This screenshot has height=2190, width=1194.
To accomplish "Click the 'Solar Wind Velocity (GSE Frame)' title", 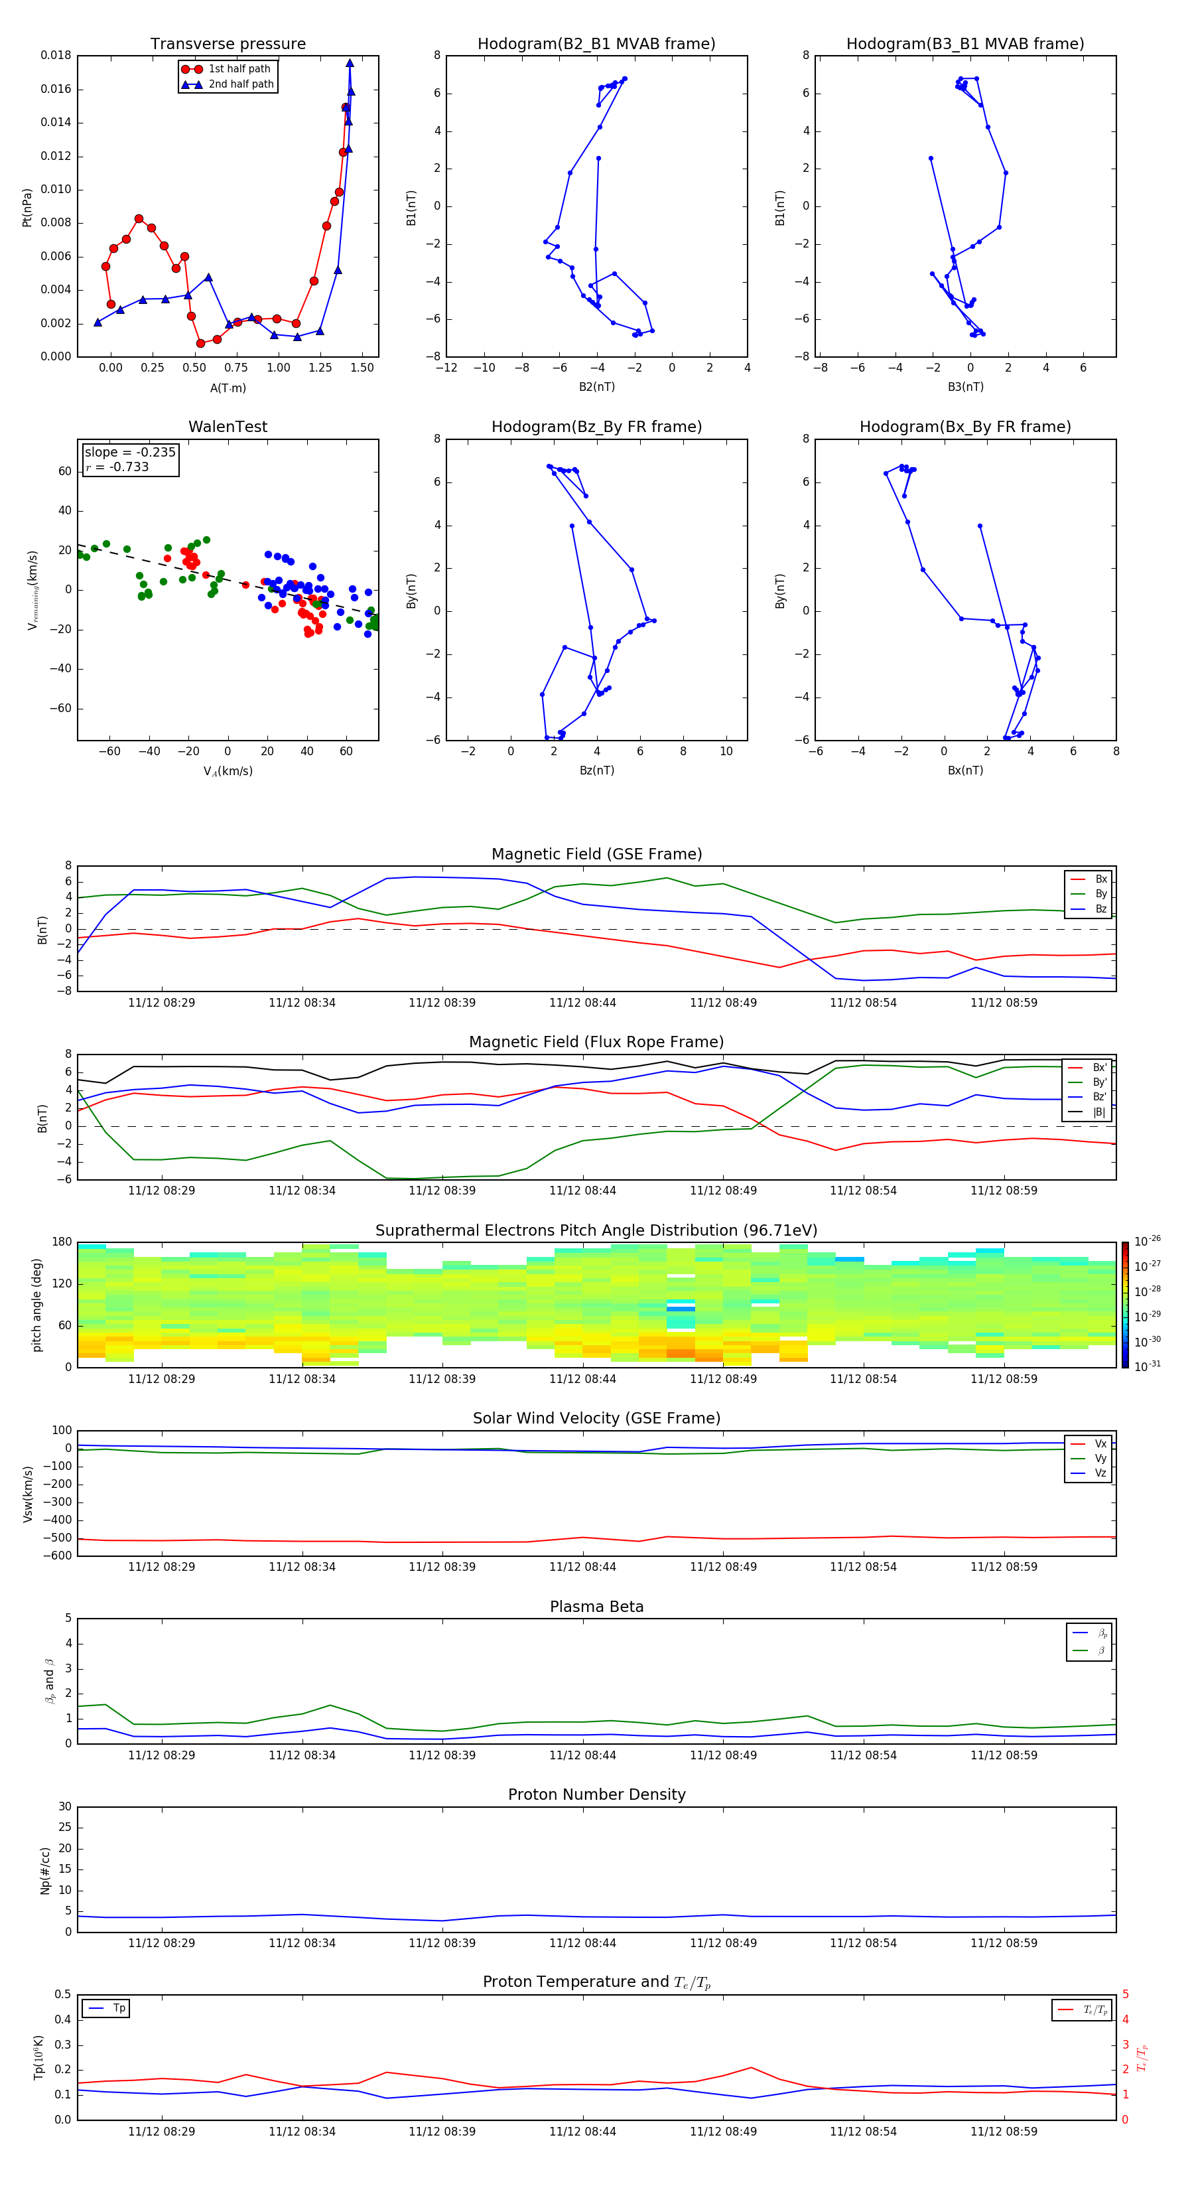I will pos(596,1418).
